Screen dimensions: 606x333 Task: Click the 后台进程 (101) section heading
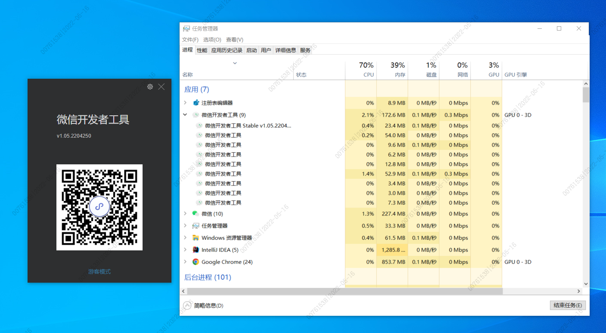click(208, 277)
